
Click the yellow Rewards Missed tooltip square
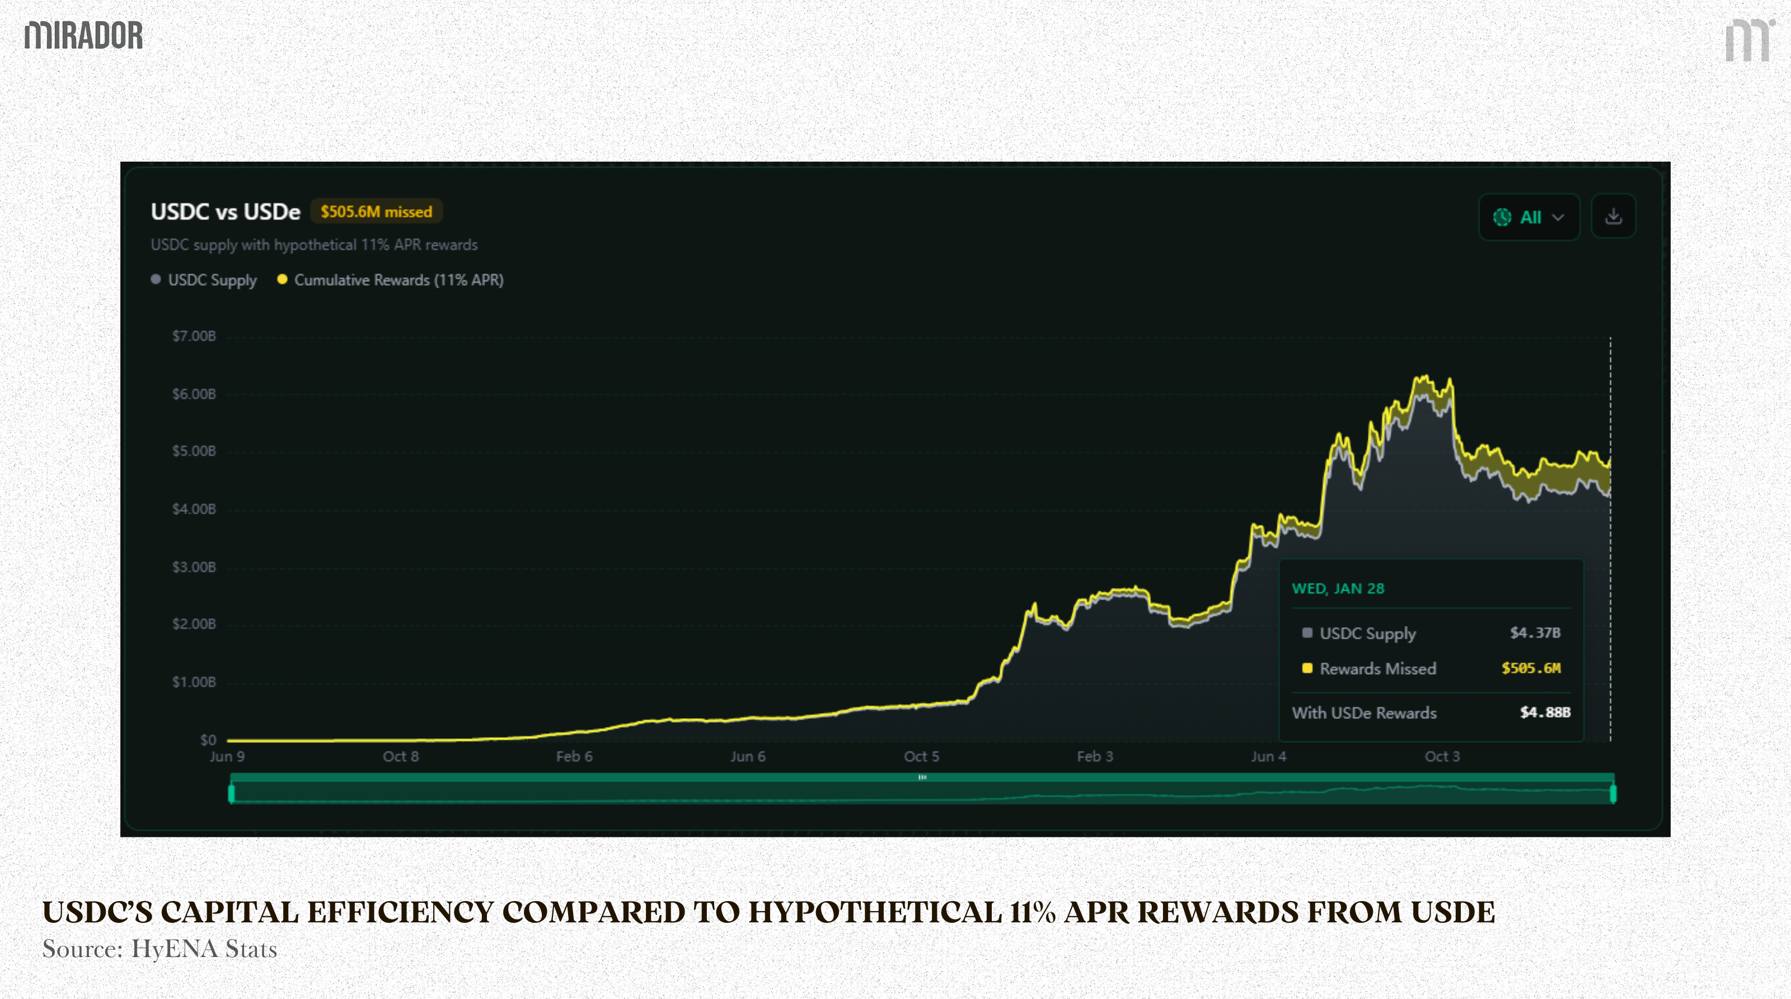point(1307,668)
